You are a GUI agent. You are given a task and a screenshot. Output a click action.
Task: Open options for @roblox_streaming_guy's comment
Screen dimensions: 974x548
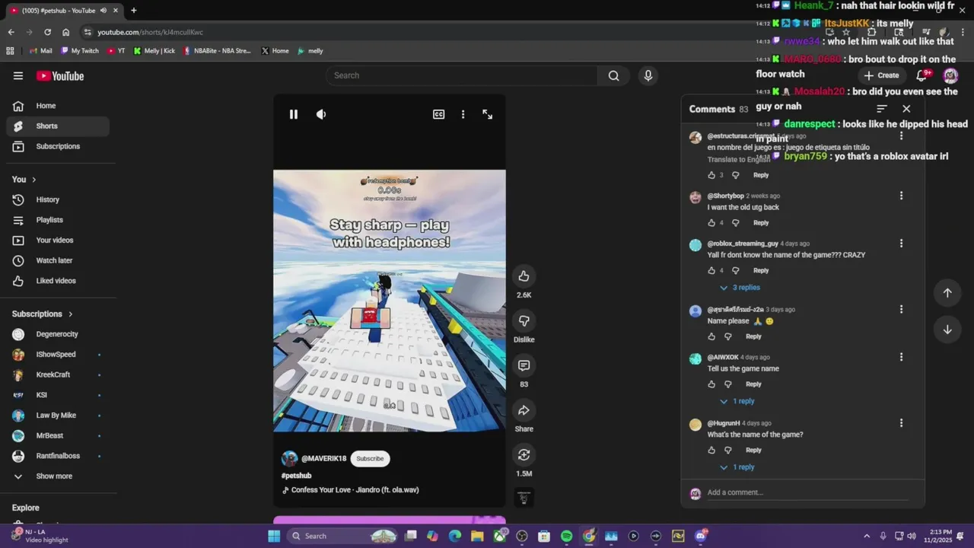pos(901,244)
